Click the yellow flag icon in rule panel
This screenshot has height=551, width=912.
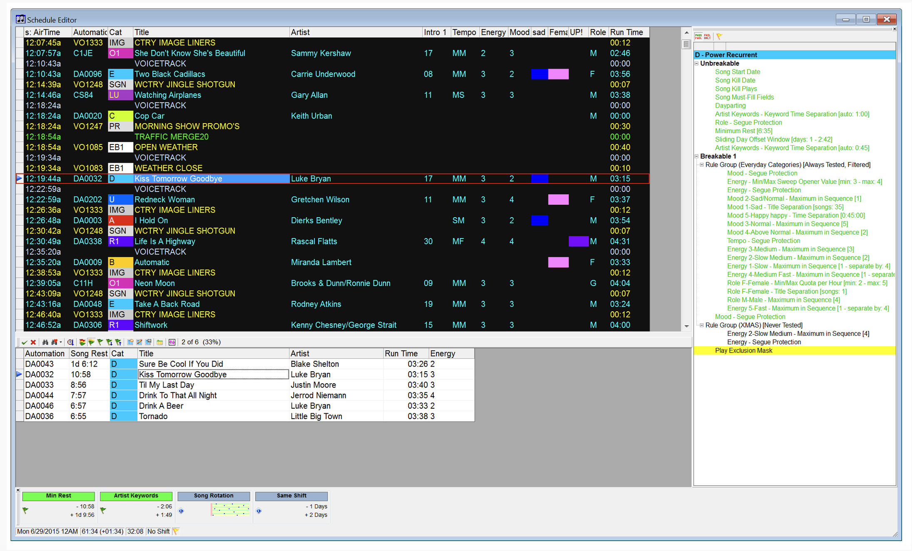click(719, 37)
